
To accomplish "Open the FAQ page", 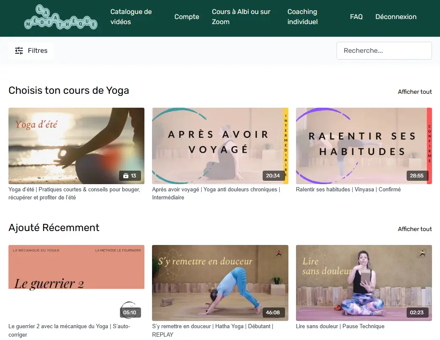I will point(356,16).
